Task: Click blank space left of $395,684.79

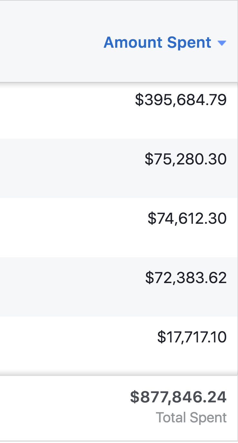Action: [64, 106]
